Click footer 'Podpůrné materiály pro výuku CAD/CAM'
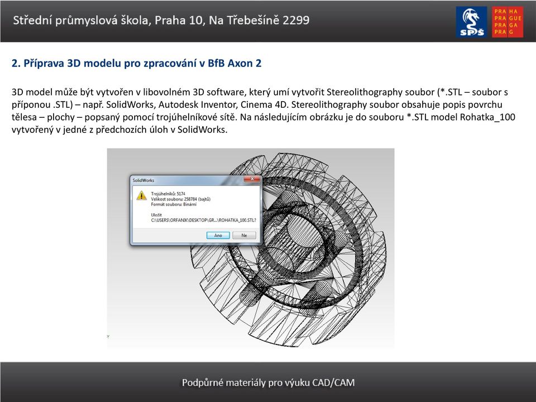Viewport: 536px width, 402px height. [268, 382]
